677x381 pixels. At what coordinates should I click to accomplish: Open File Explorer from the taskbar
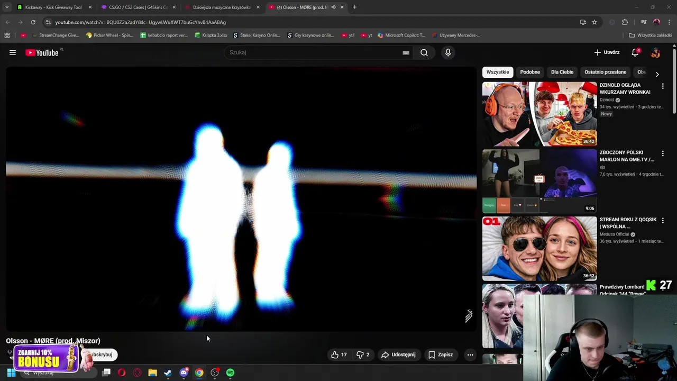(x=152, y=373)
